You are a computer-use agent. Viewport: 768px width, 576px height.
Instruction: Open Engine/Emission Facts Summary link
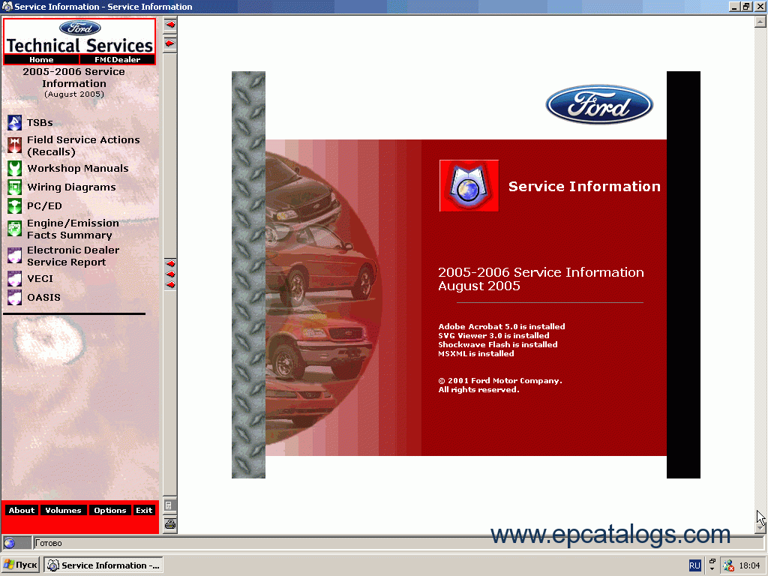(x=73, y=229)
